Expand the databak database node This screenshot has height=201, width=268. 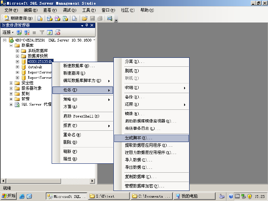(17, 67)
